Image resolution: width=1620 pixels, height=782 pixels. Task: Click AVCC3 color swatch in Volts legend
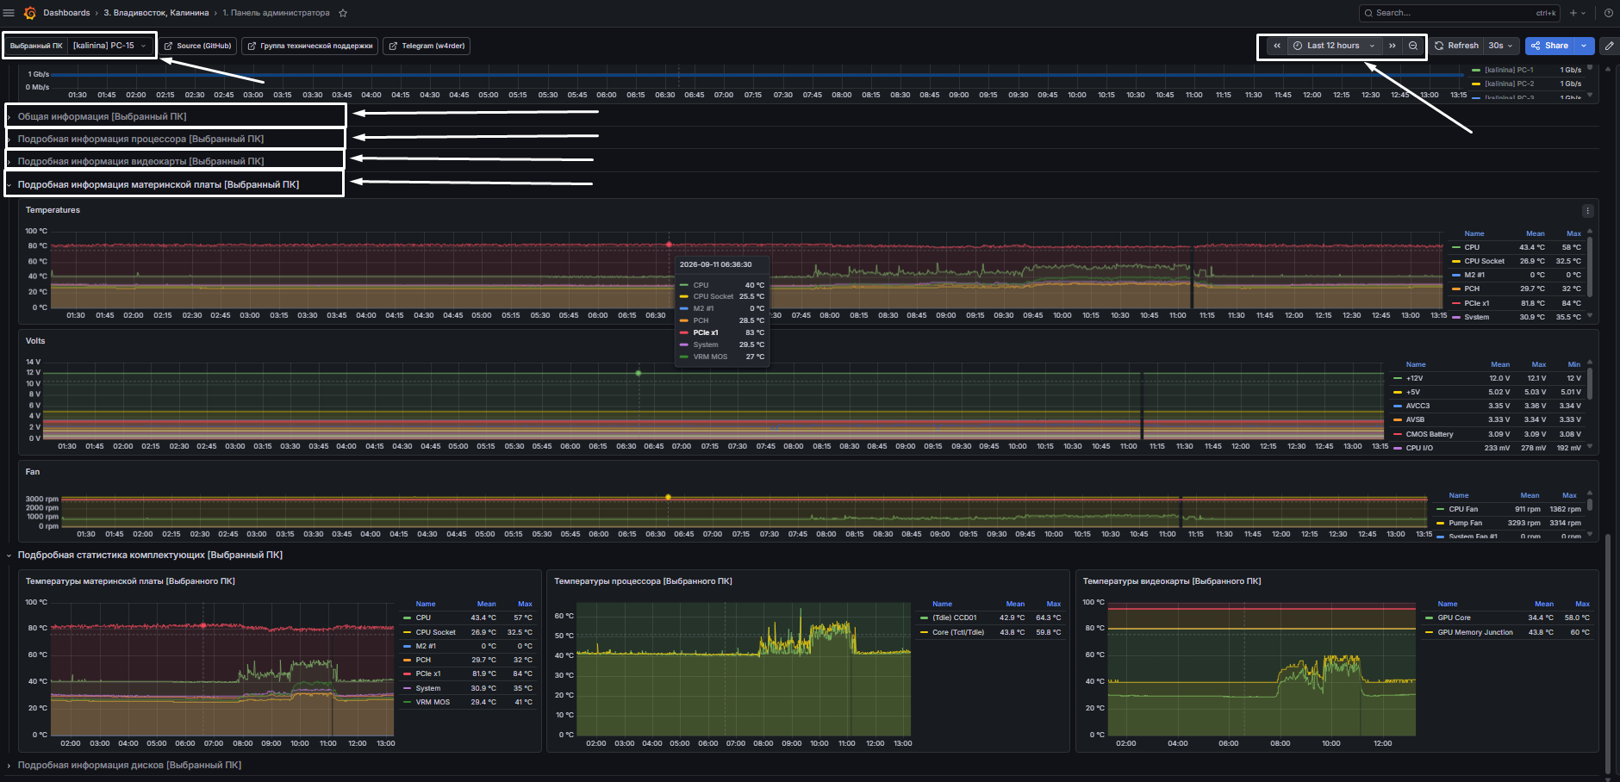tap(1397, 406)
